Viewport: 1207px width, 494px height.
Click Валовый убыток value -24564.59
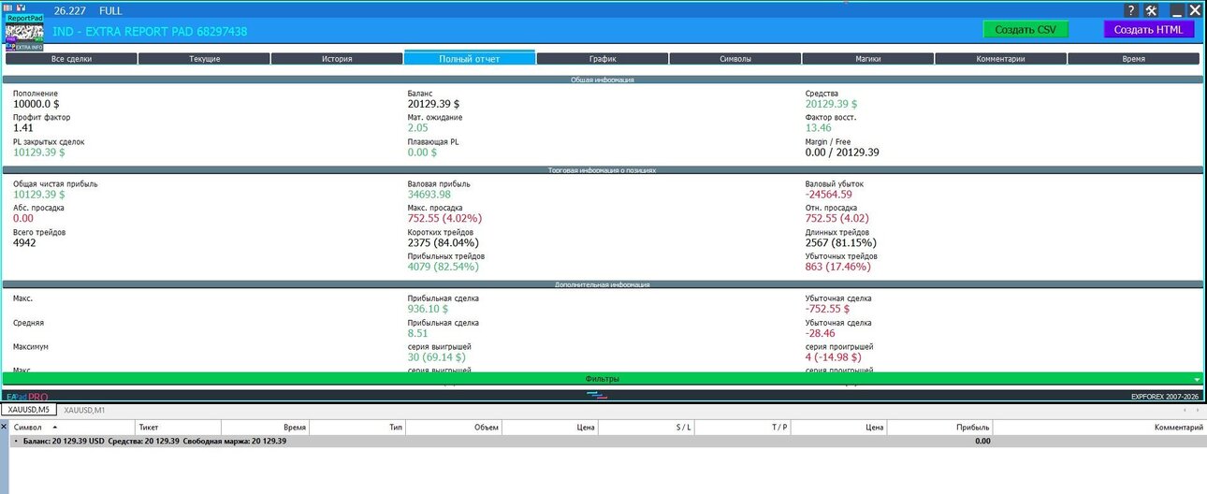click(828, 195)
